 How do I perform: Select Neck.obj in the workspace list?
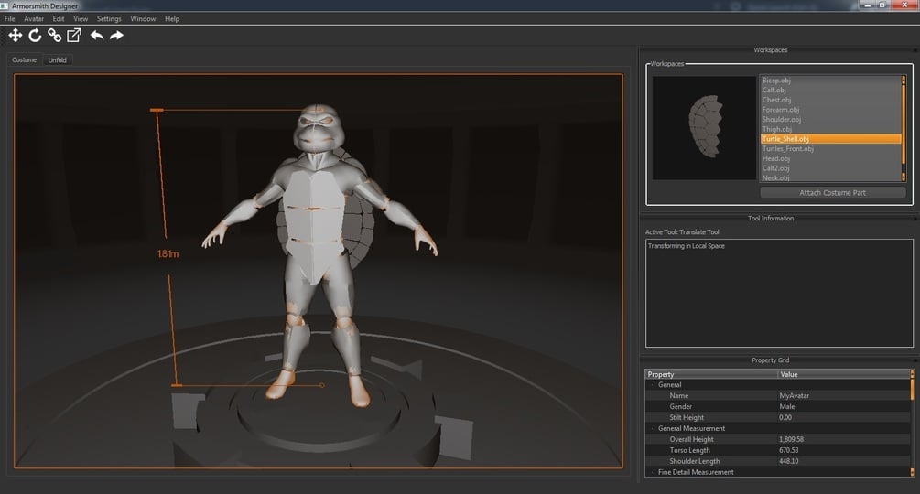[x=830, y=177]
